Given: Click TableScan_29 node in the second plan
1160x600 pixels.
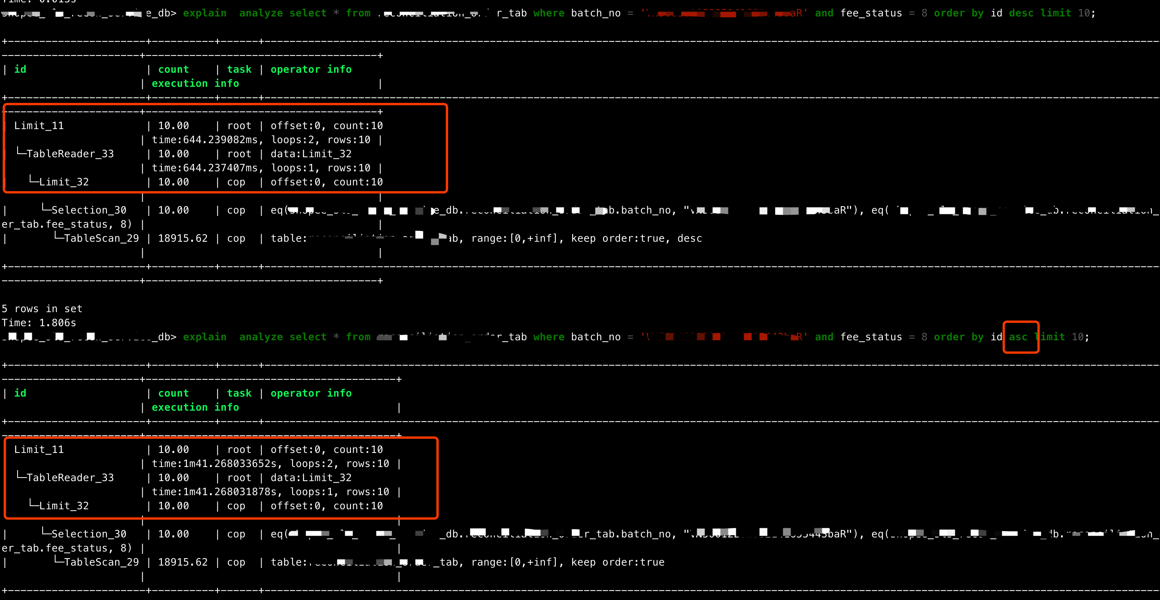Looking at the screenshot, I should (101, 562).
